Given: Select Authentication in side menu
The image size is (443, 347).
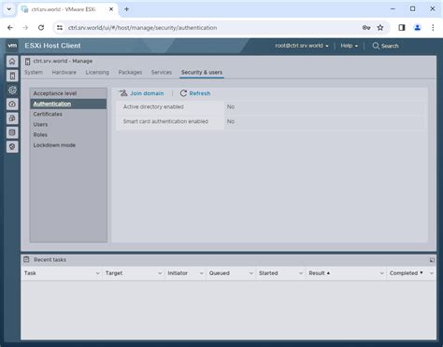Looking at the screenshot, I should 68,104.
